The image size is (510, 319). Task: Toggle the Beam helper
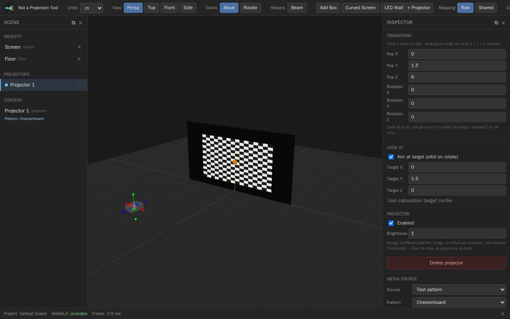point(297,8)
